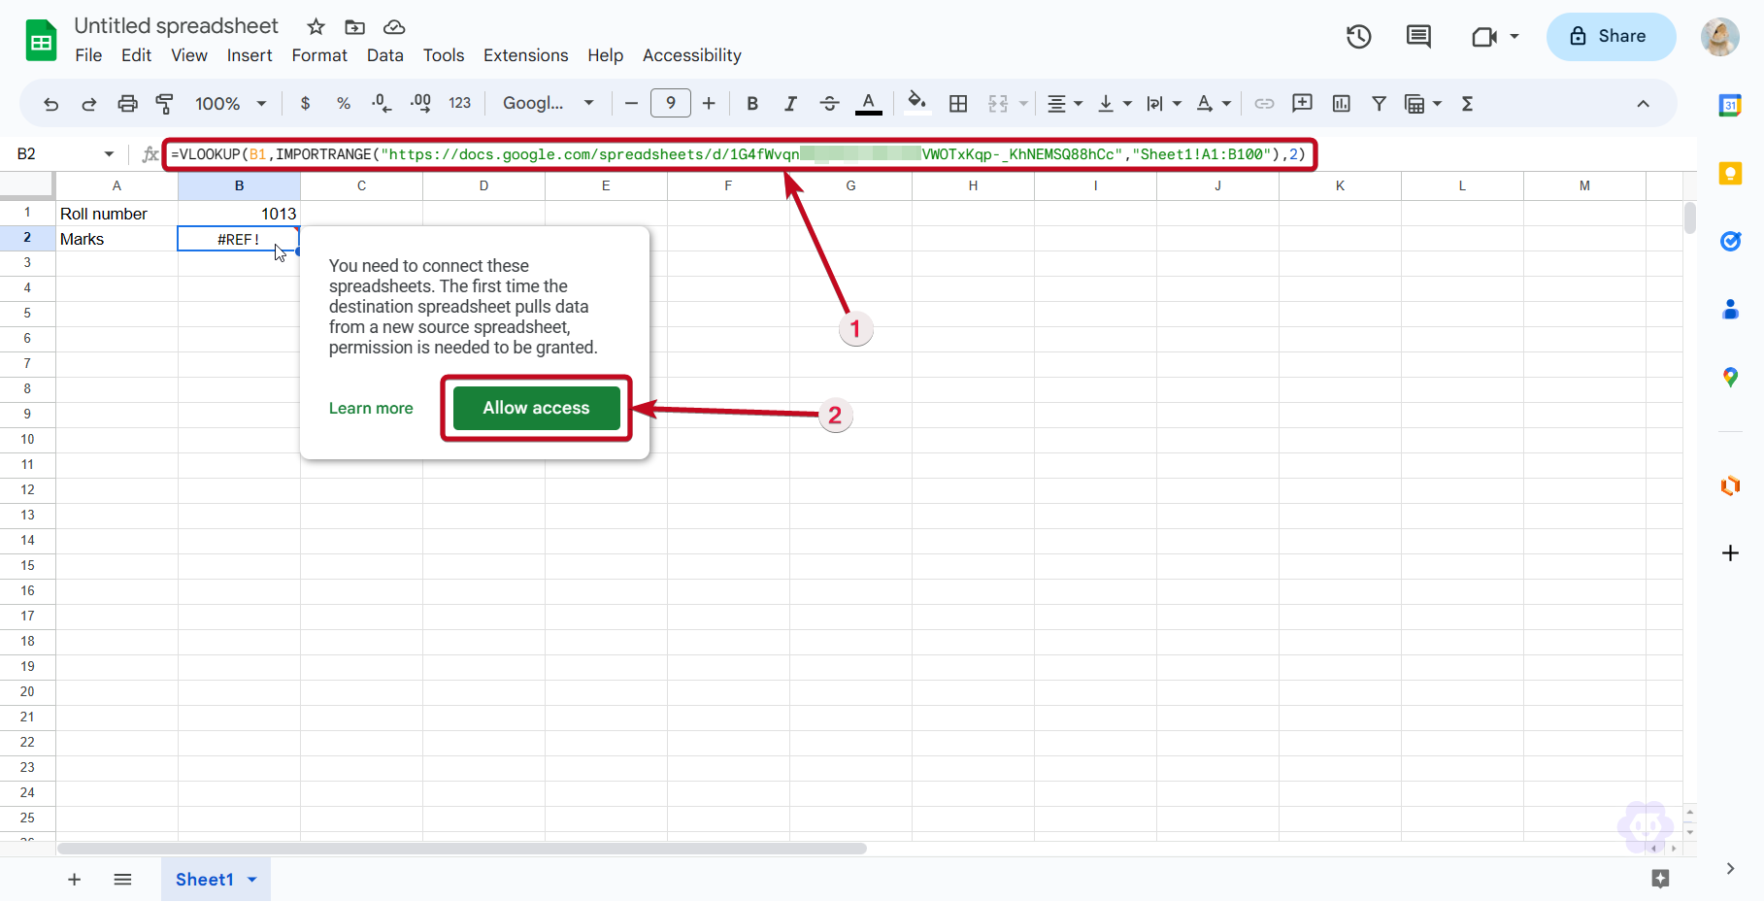Open the File menu
This screenshot has width=1764, height=902.
click(88, 55)
